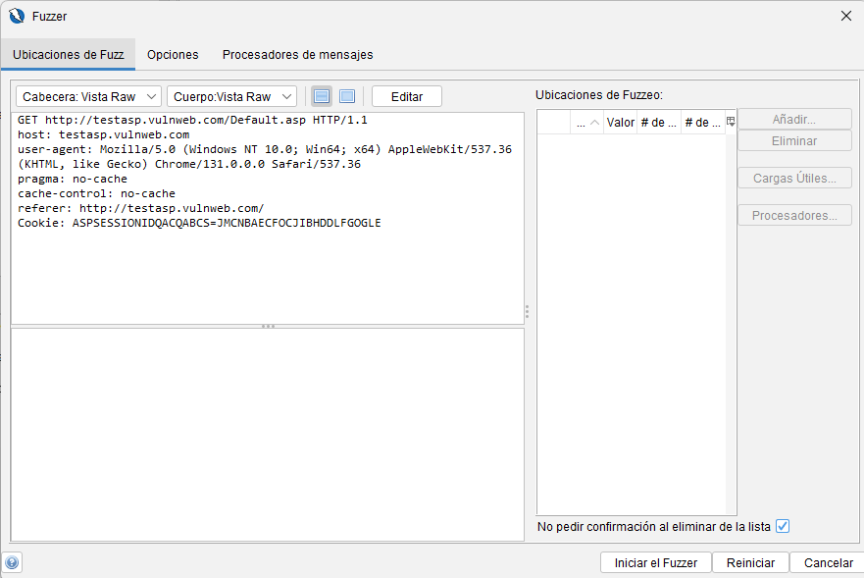
Task: Click the table column chooser icon
Action: [x=731, y=122]
